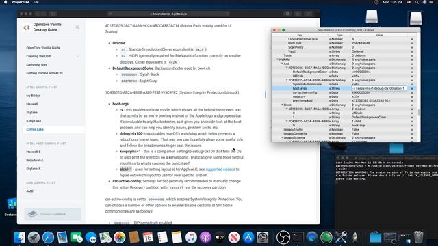Viewport: 438px width, 246px height.
Task: Open App Store from the dock
Action: [248, 237]
